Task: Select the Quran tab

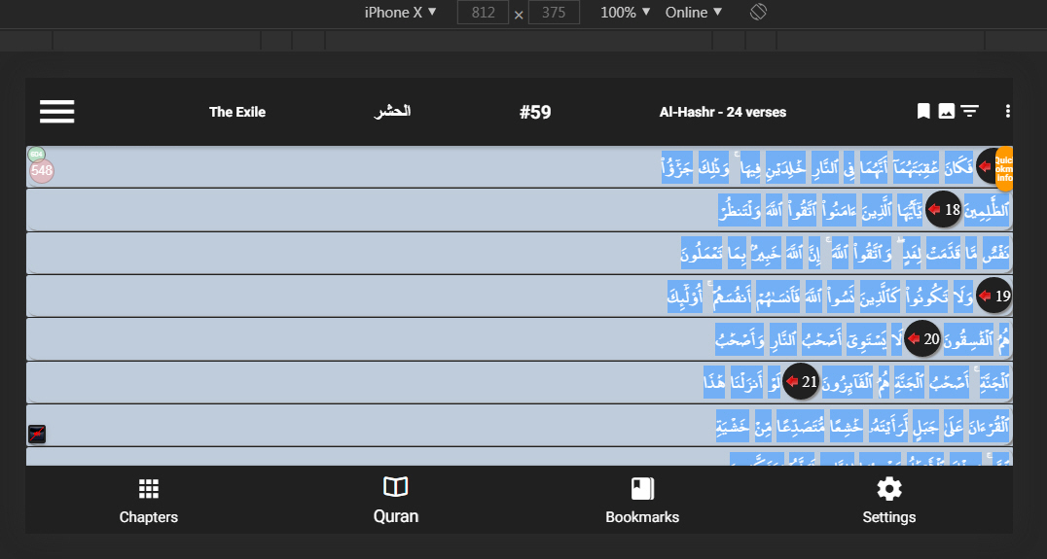Action: (396, 501)
